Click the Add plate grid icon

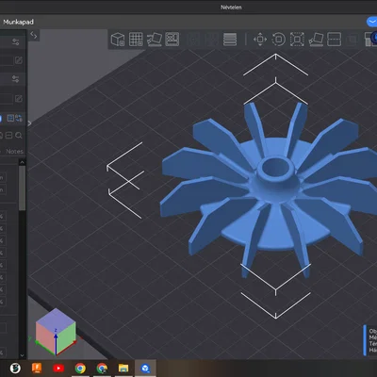136,40
